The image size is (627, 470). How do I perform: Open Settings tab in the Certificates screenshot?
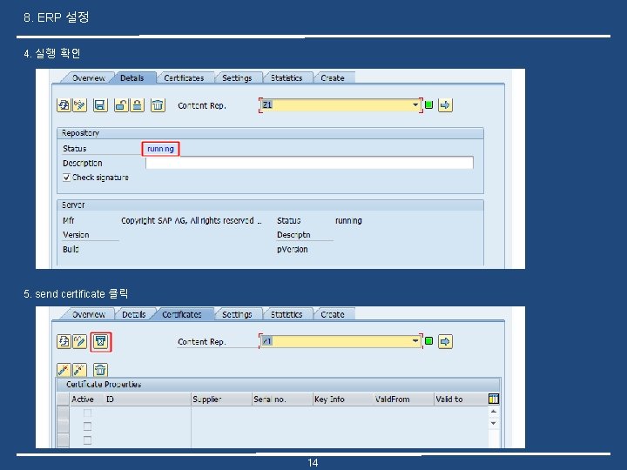pyautogui.click(x=237, y=314)
